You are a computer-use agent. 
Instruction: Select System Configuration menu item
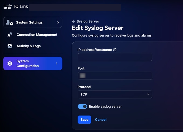tap(33, 63)
